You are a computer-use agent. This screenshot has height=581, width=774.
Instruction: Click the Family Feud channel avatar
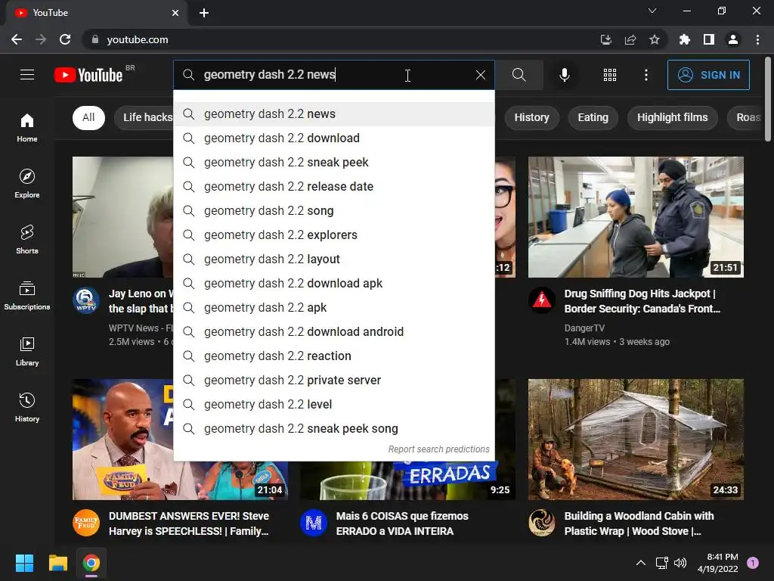point(86,522)
